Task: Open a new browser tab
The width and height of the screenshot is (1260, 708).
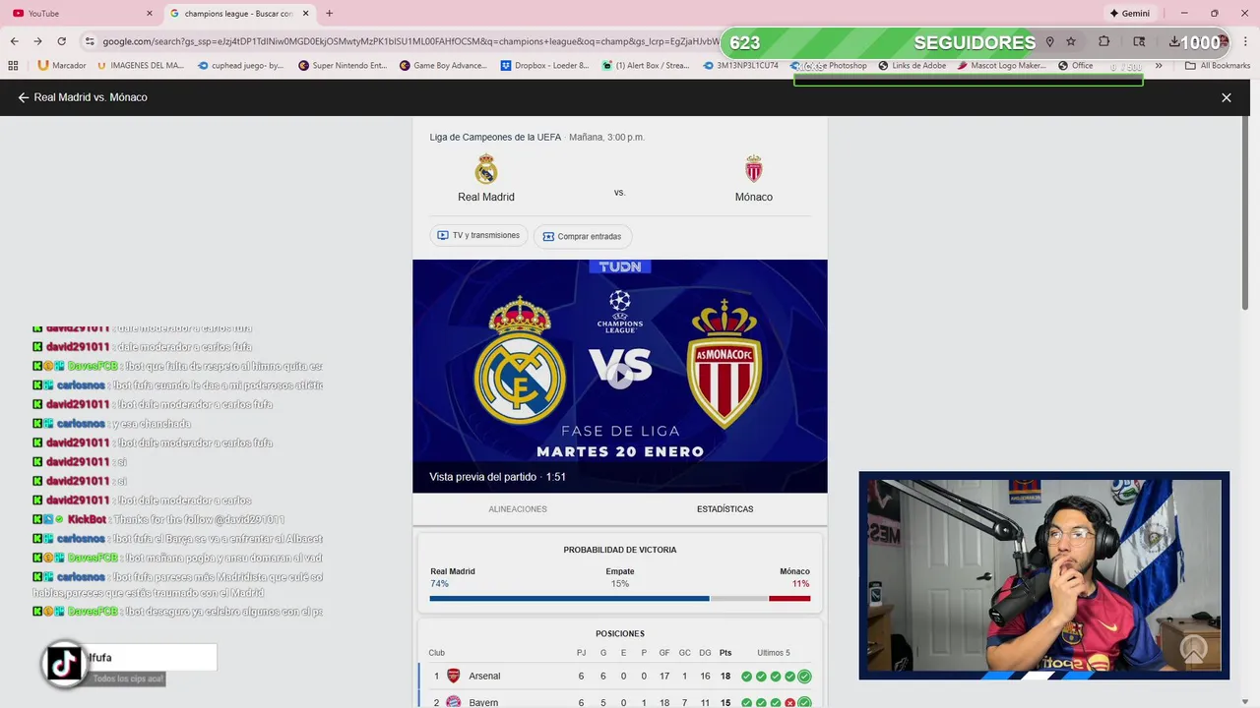Action: [329, 14]
